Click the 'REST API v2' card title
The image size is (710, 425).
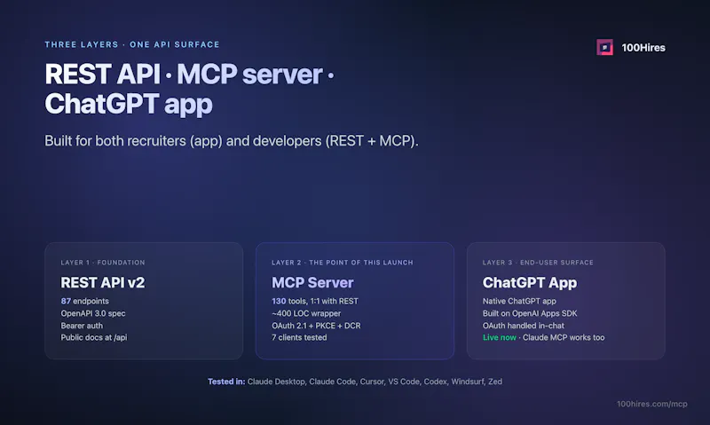pos(103,282)
